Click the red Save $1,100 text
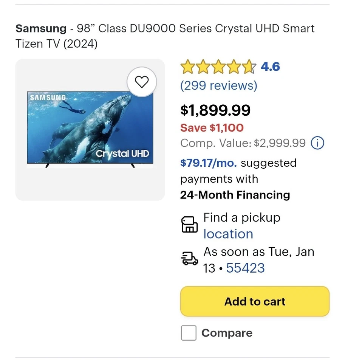Image resolution: width=345 pixels, height=363 pixels. [212, 128]
